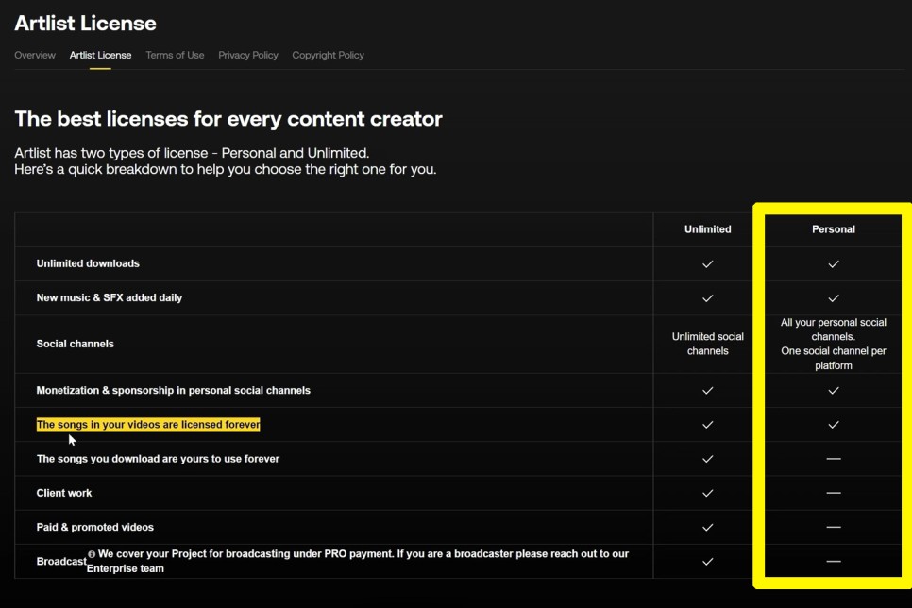Click Personal checkmark for licensed forever row
The image size is (912, 608).
click(x=833, y=425)
